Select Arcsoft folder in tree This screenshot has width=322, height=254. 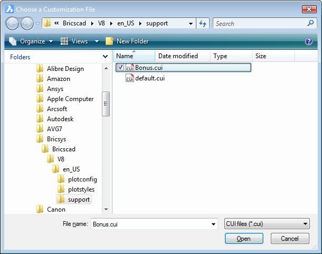57,109
